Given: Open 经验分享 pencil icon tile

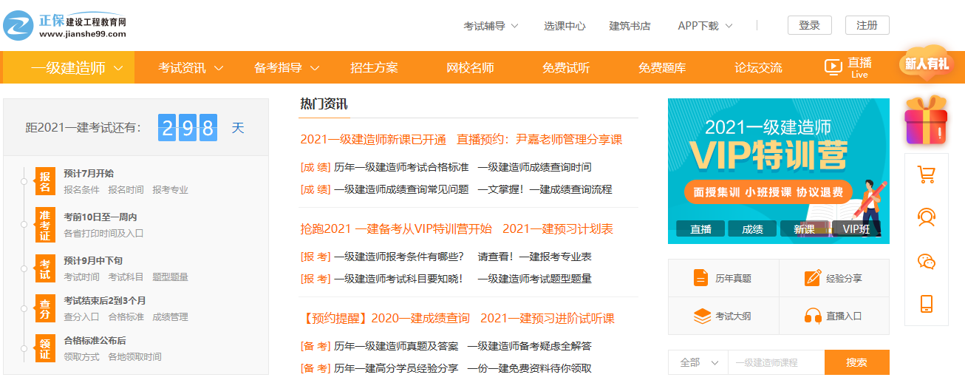Looking at the screenshot, I should click(813, 278).
